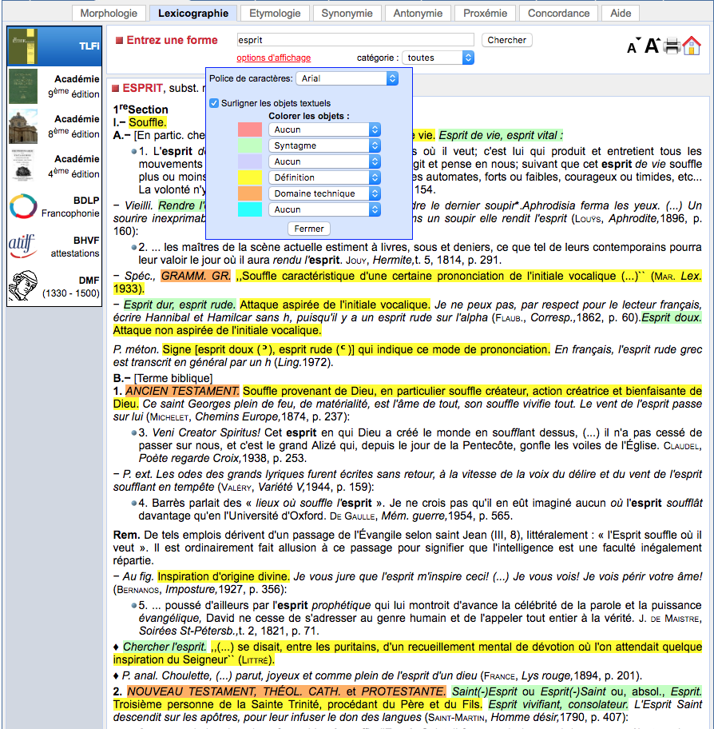The width and height of the screenshot is (714, 729).
Task: Open Académie 9ème édition book thumbnail
Action: [23, 86]
